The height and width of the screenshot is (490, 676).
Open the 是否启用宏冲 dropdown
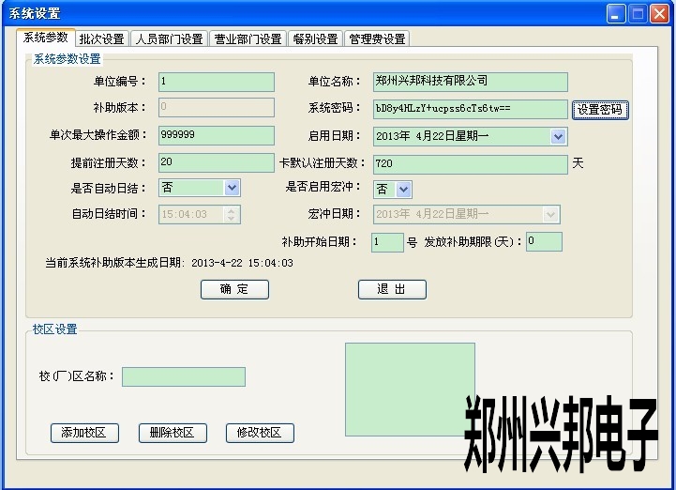click(403, 190)
